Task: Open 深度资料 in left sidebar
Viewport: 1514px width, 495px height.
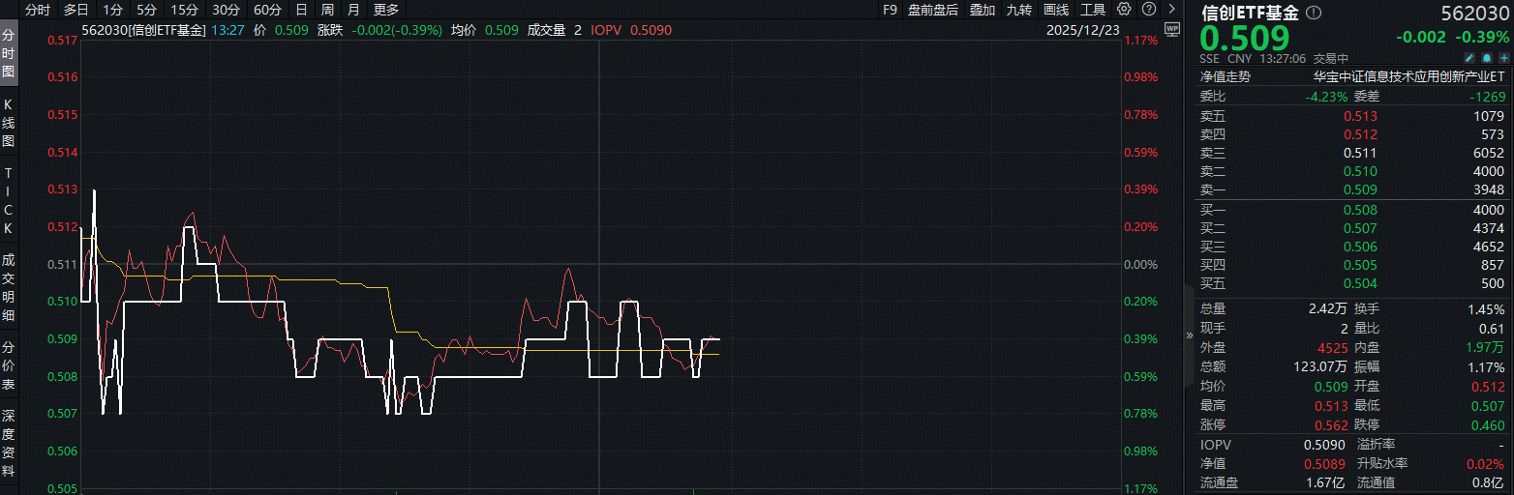Action: click(9, 443)
